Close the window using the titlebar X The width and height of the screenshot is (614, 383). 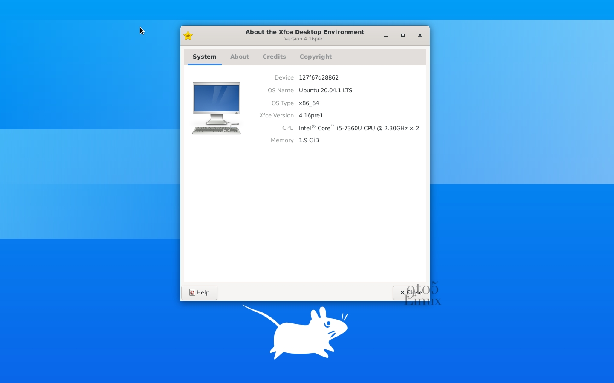coord(420,36)
